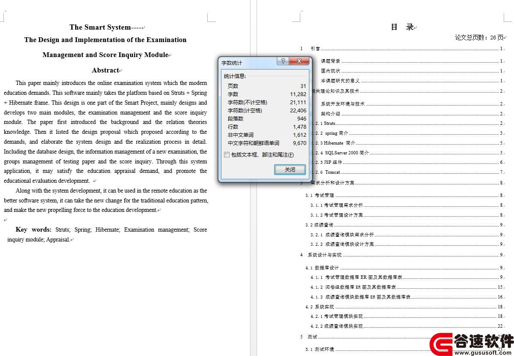The height and width of the screenshot is (356, 514).
Task: Open the TOC entry spring 简介
Action: coord(408,133)
